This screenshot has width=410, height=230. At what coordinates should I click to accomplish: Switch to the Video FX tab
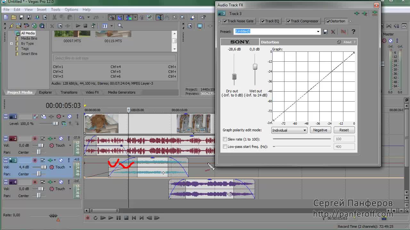point(92,92)
